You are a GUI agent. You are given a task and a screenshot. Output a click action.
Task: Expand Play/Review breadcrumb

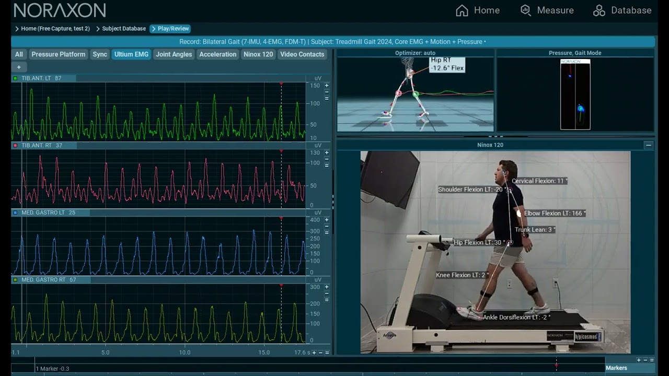point(170,29)
